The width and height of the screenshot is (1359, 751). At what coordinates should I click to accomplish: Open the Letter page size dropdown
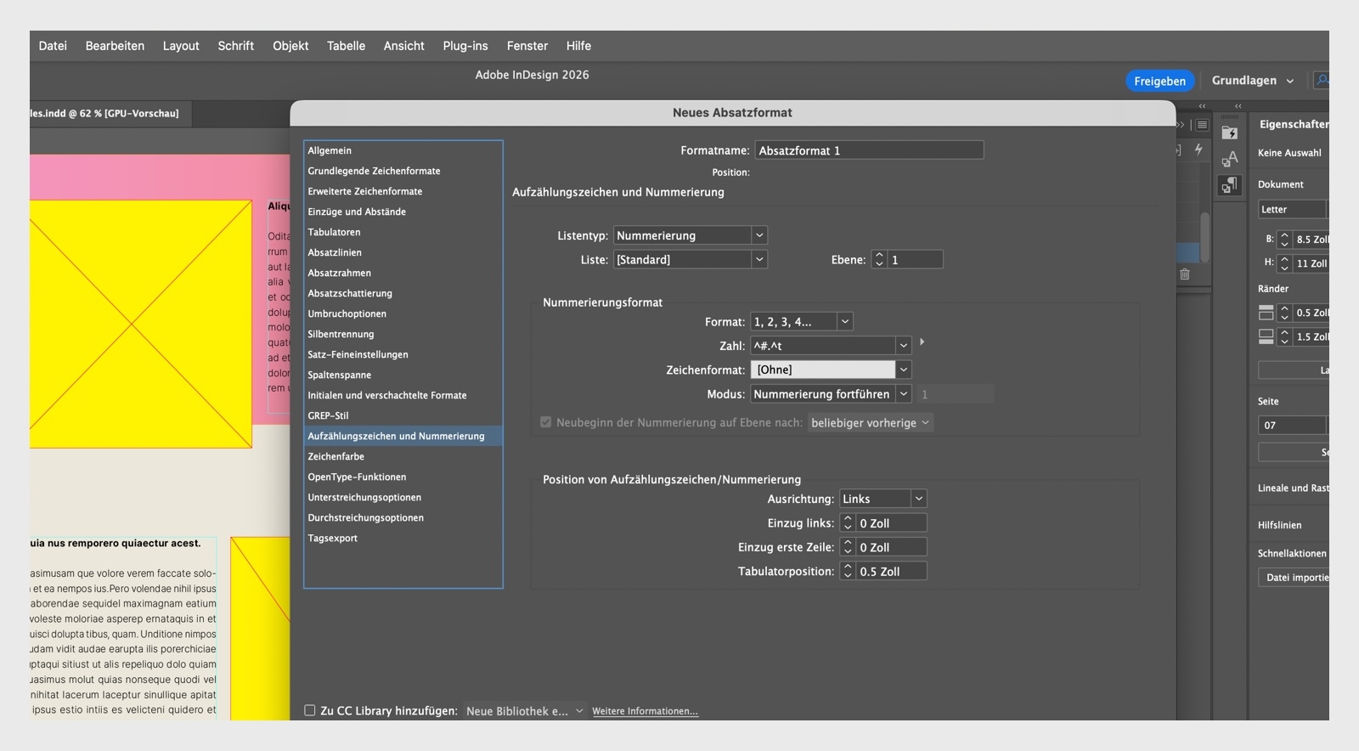[x=1292, y=209]
